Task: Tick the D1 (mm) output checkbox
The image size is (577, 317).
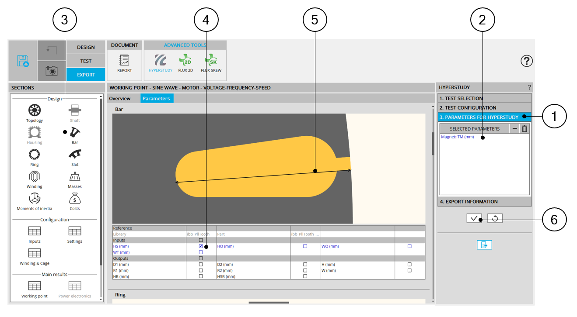Action: 201,265
